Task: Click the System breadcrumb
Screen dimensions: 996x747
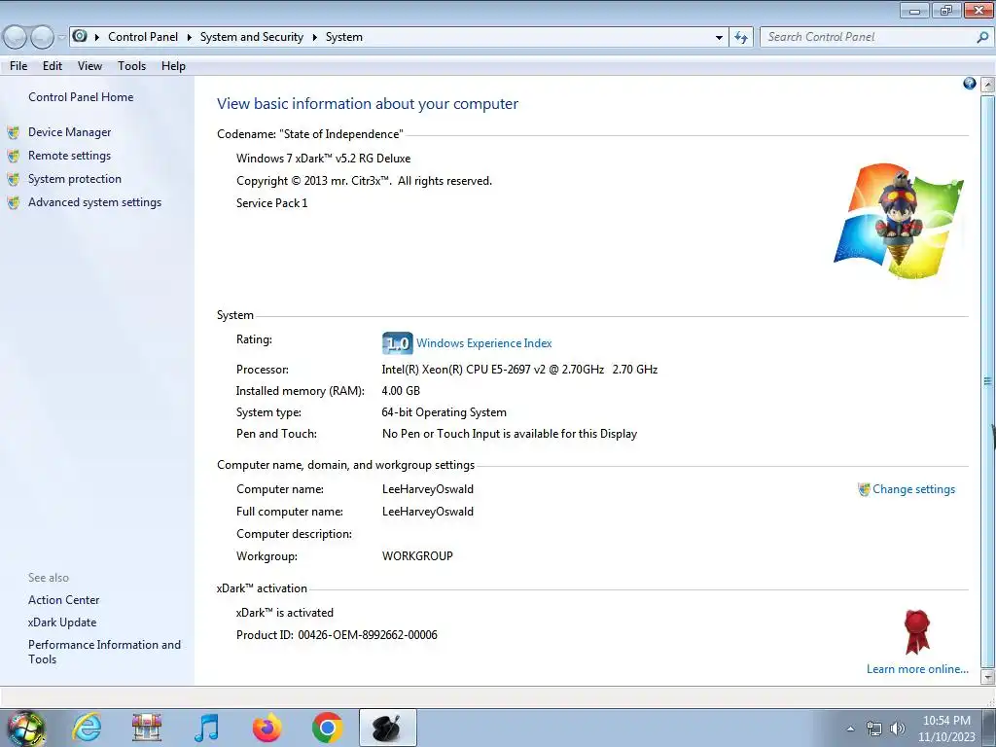Action: pyautogui.click(x=343, y=37)
